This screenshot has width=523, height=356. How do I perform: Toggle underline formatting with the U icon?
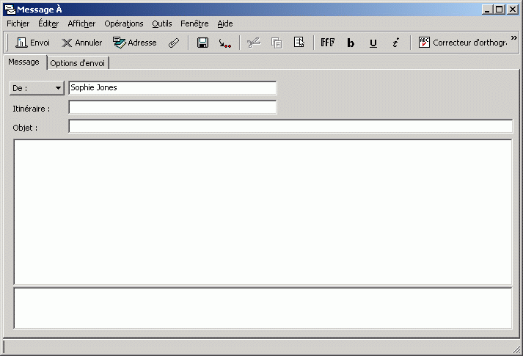pos(373,43)
